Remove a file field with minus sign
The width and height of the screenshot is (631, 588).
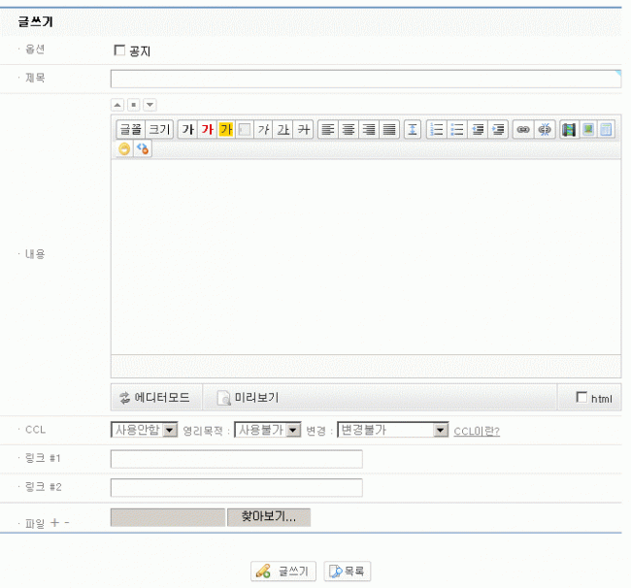(x=67, y=522)
